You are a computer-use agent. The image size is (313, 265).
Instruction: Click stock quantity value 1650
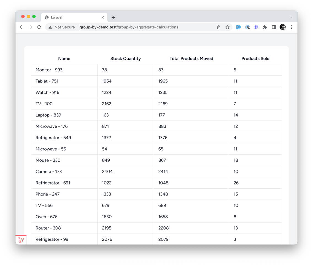coord(107,217)
